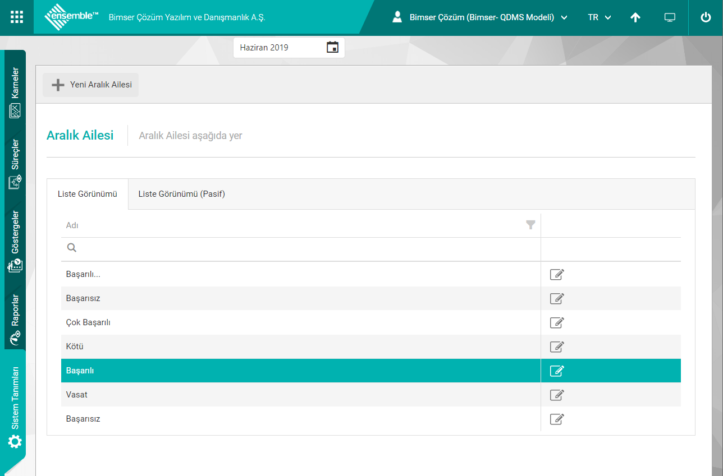Select the Liste Görünümü tab
The height and width of the screenshot is (476, 723).
(x=87, y=194)
